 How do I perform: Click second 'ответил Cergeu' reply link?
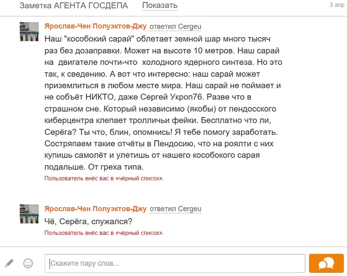click(x=175, y=209)
